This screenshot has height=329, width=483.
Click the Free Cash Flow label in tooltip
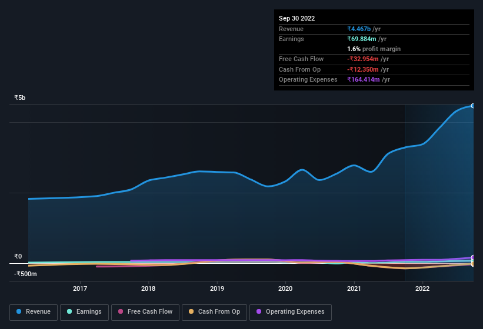click(x=301, y=59)
